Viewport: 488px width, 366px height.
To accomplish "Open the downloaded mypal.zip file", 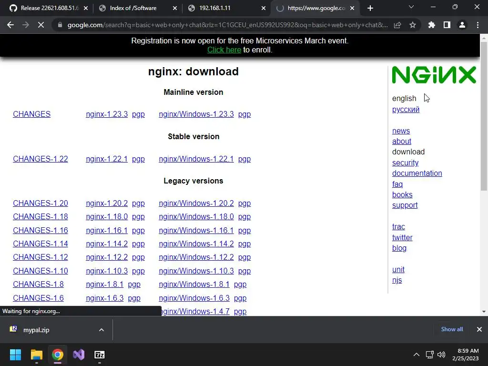I will tap(36, 330).
